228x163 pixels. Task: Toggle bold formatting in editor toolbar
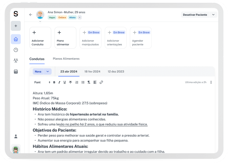pos(54,82)
